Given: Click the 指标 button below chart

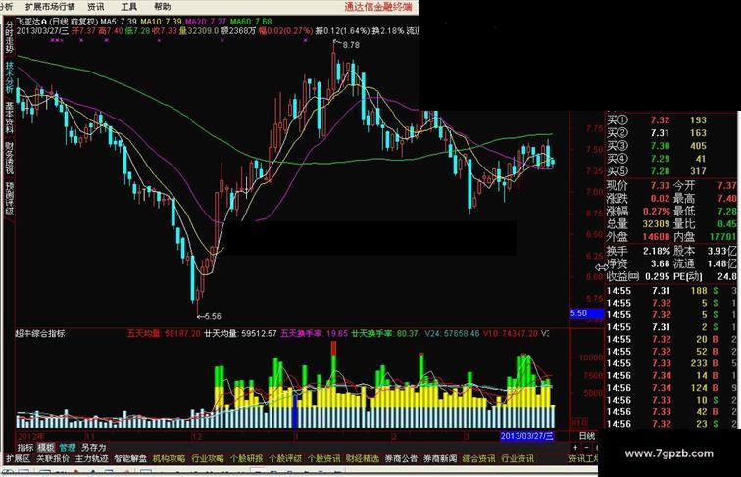Looking at the screenshot, I should pos(25,447).
